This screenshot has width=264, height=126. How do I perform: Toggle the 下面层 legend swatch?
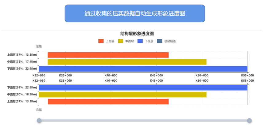140,41
